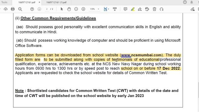Viewport: 199px width, 112px height.
Task: Click the text to communicate in Hindi.
Action: (36, 32)
